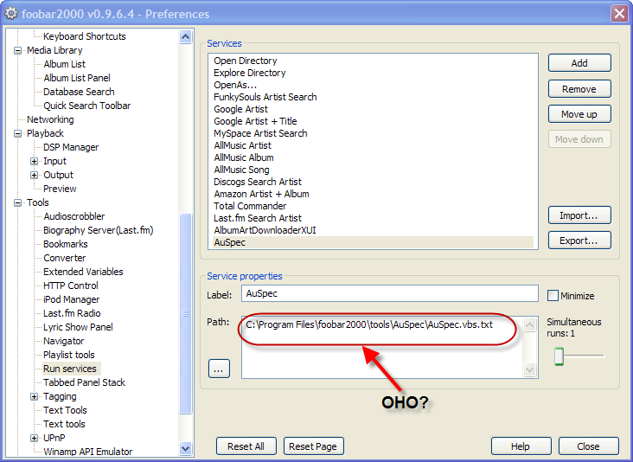Select MySpace Artist Search service
Screen dimensions: 633x462
tap(260, 134)
